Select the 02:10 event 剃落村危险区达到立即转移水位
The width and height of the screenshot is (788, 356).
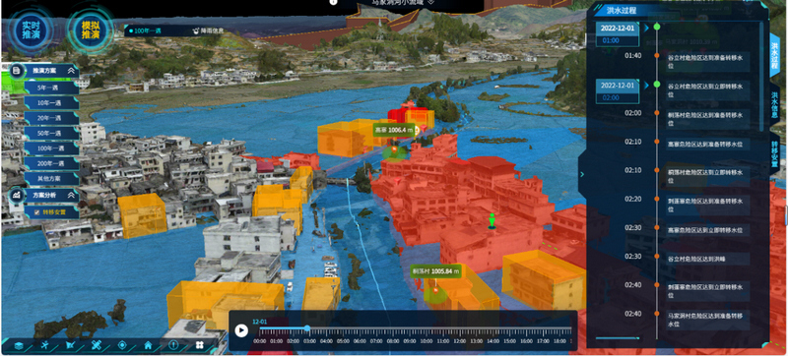point(707,175)
